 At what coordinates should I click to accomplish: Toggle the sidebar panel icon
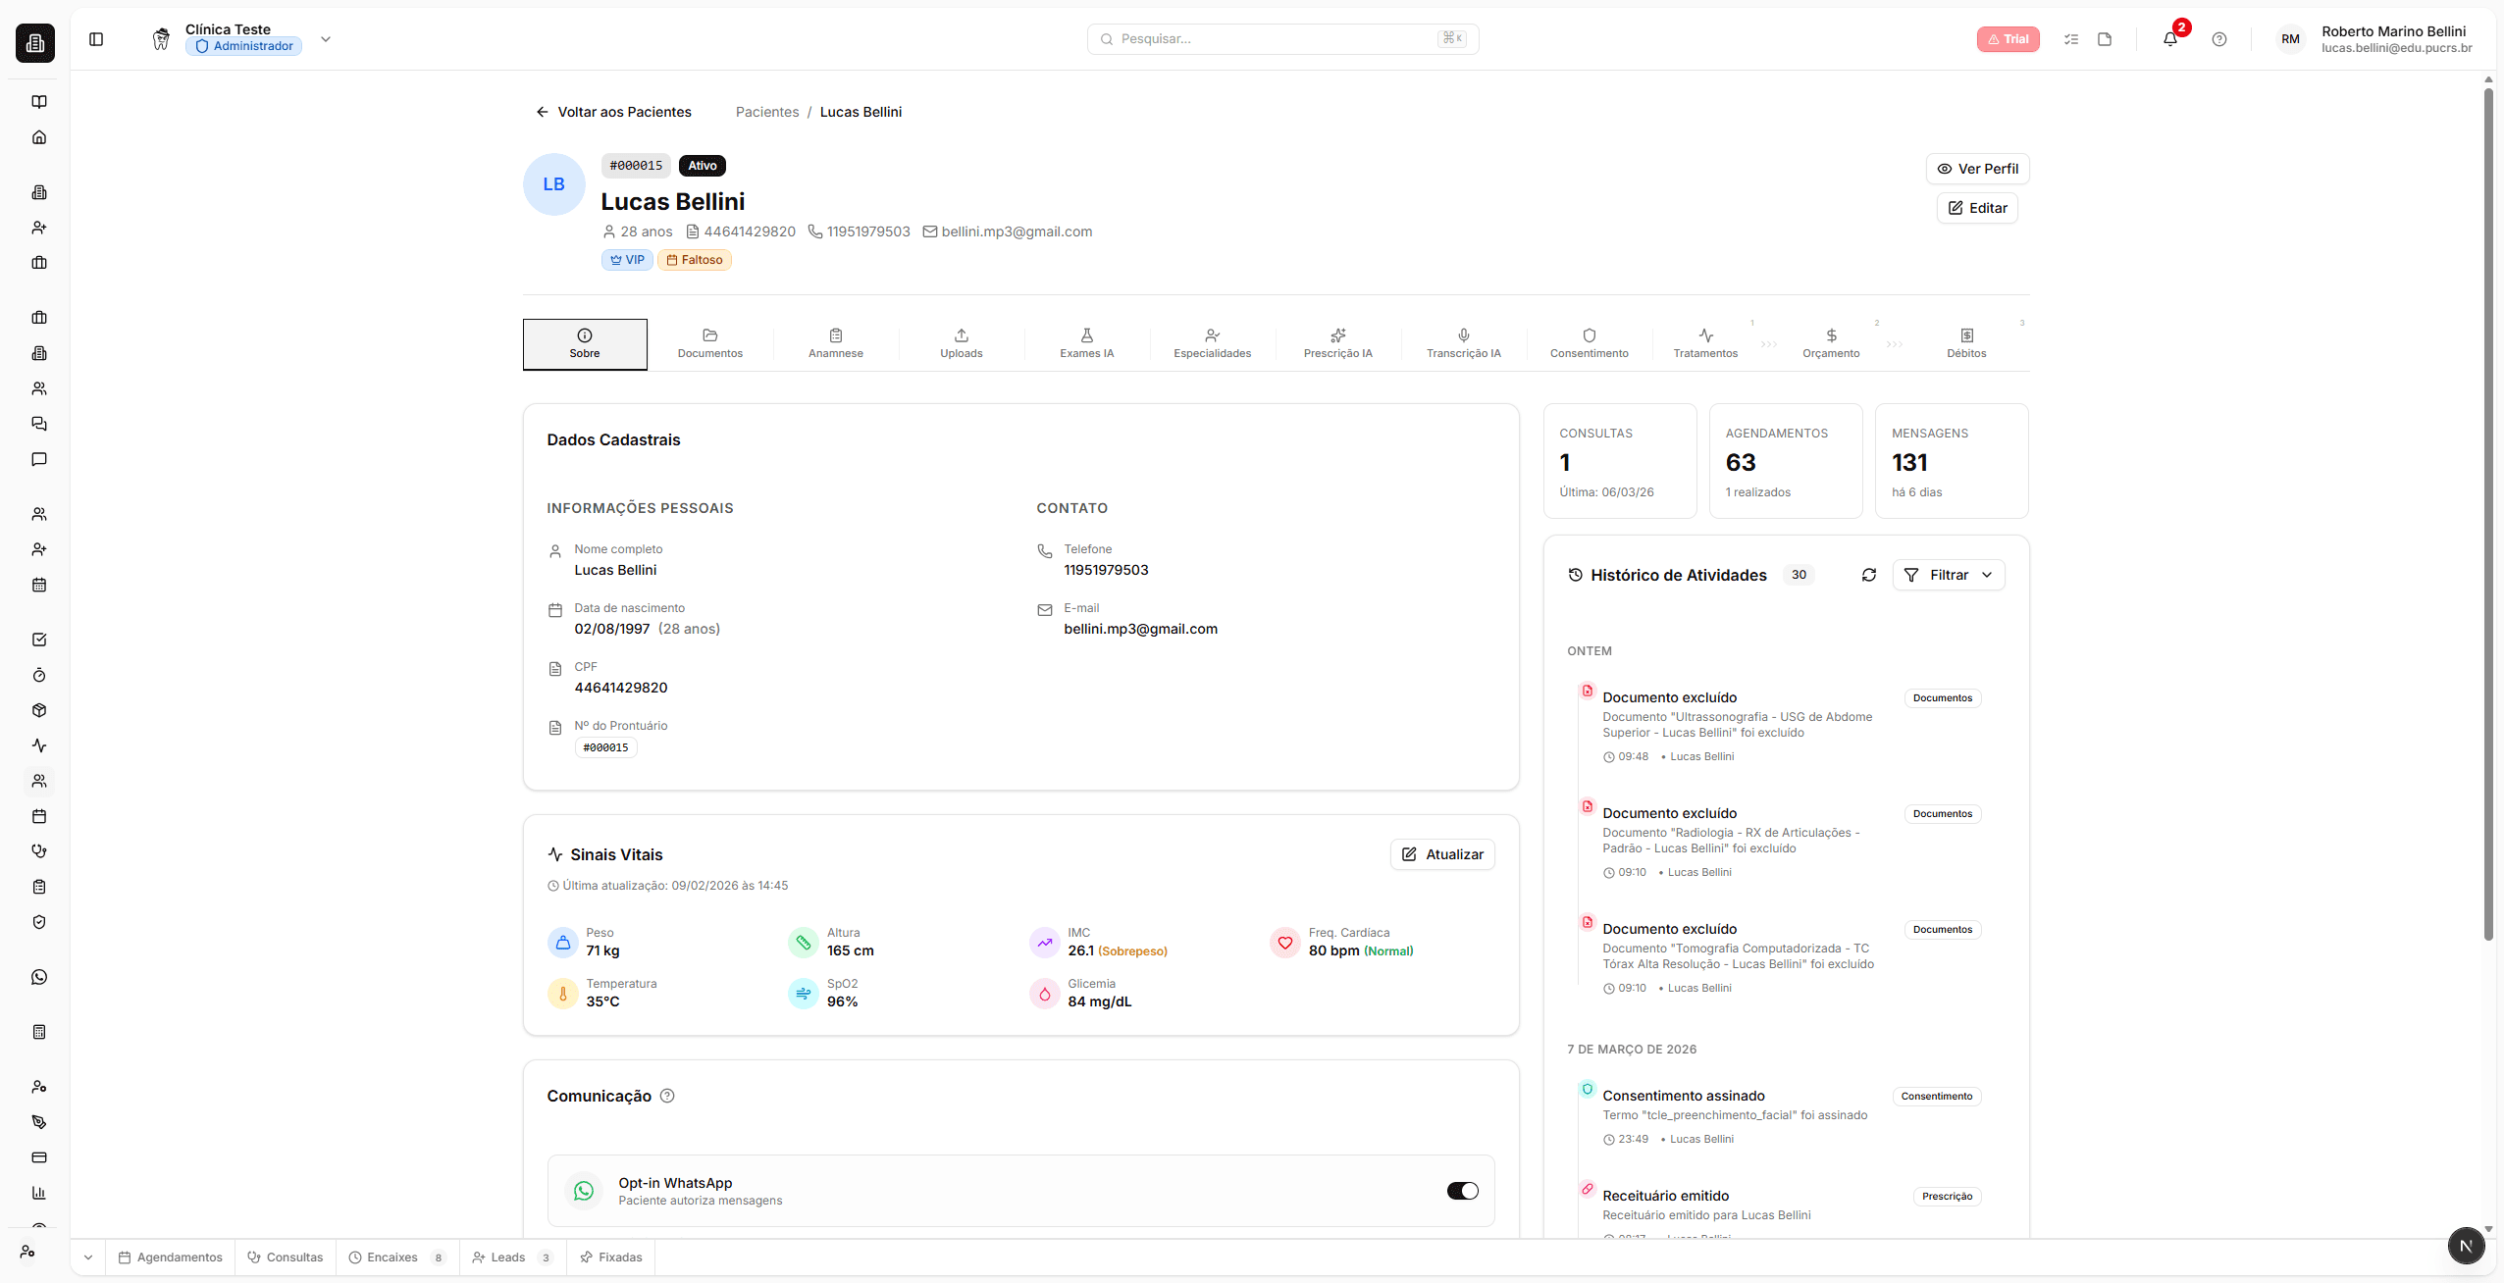(x=96, y=39)
